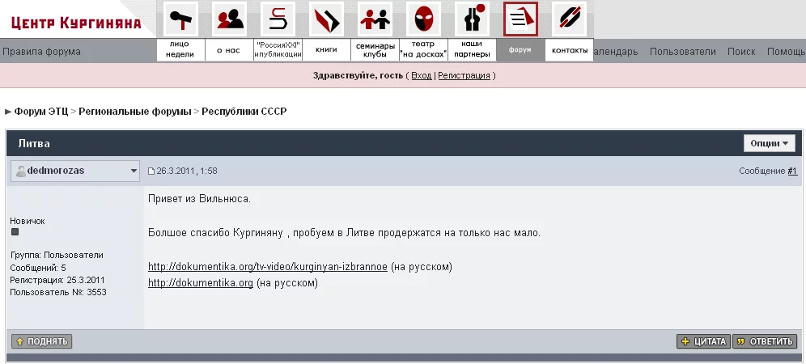Screen dimensions: 806x364
Task: Click the Пользователь №: 3553 text
Action: click(x=58, y=293)
